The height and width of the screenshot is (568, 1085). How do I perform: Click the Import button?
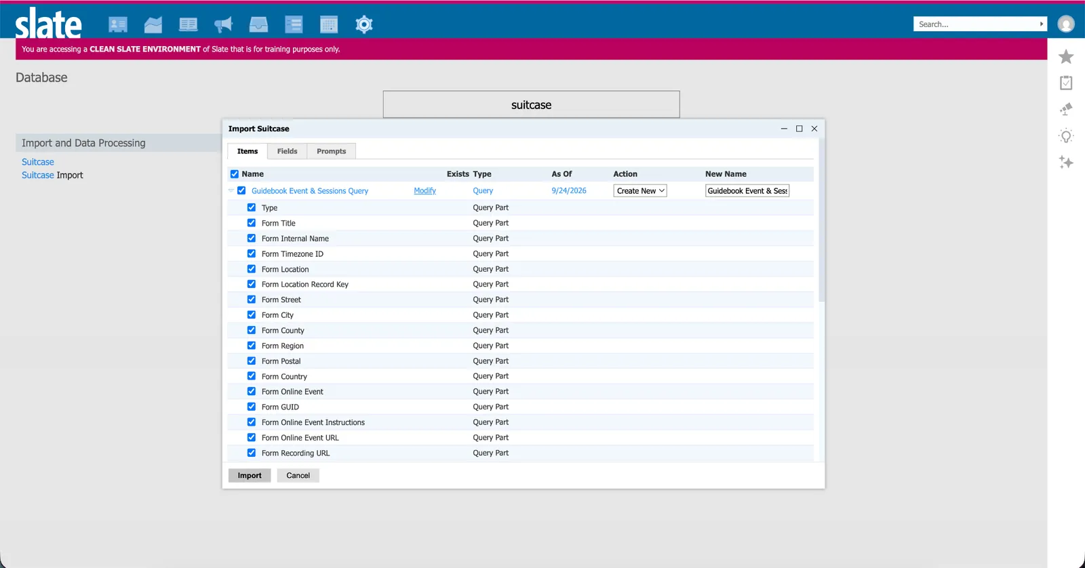point(250,476)
